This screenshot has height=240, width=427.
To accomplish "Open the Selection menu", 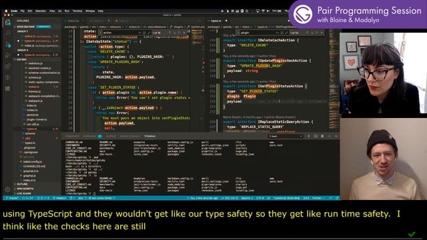I will pyautogui.click(x=41, y=11).
